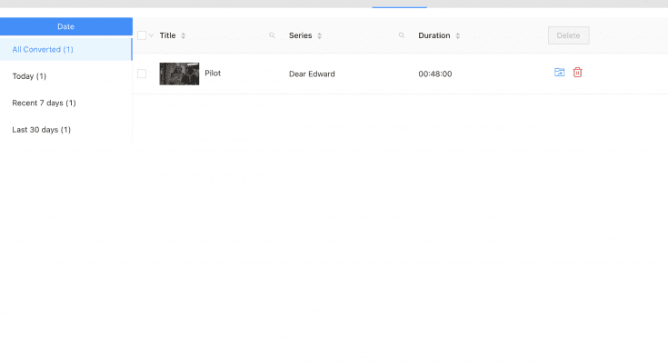Sort by Duration arrows
Image resolution: width=668 pixels, height=363 pixels.
coord(457,35)
